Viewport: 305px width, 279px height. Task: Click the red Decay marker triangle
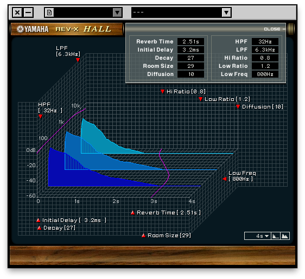[39, 228]
